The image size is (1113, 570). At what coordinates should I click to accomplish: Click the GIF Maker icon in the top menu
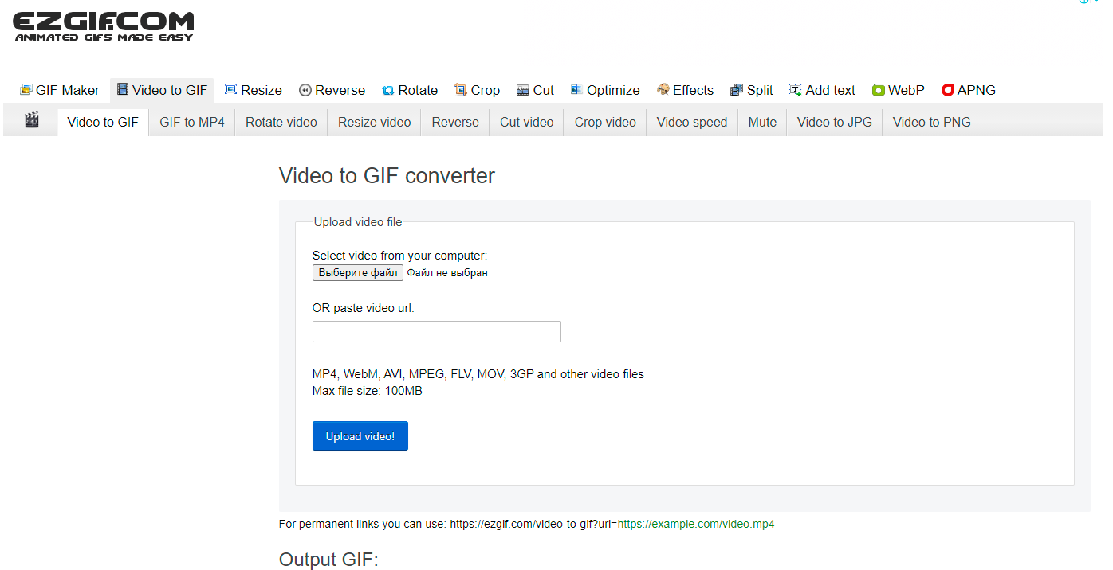[x=26, y=90]
